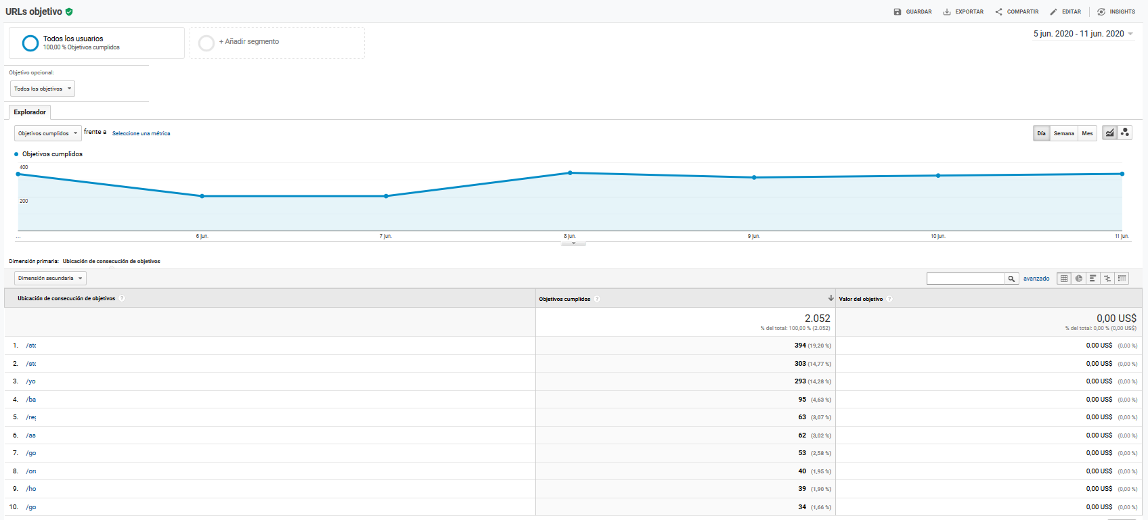Open row 6 URL starting with /as

31,435
